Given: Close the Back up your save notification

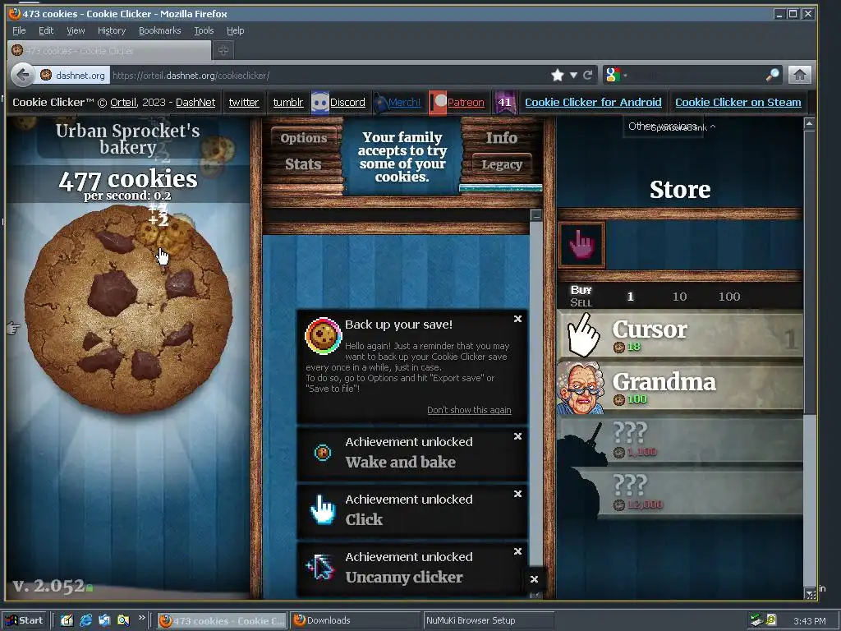Looking at the screenshot, I should click(x=517, y=320).
